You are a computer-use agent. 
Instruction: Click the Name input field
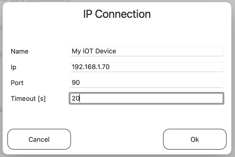(146, 51)
